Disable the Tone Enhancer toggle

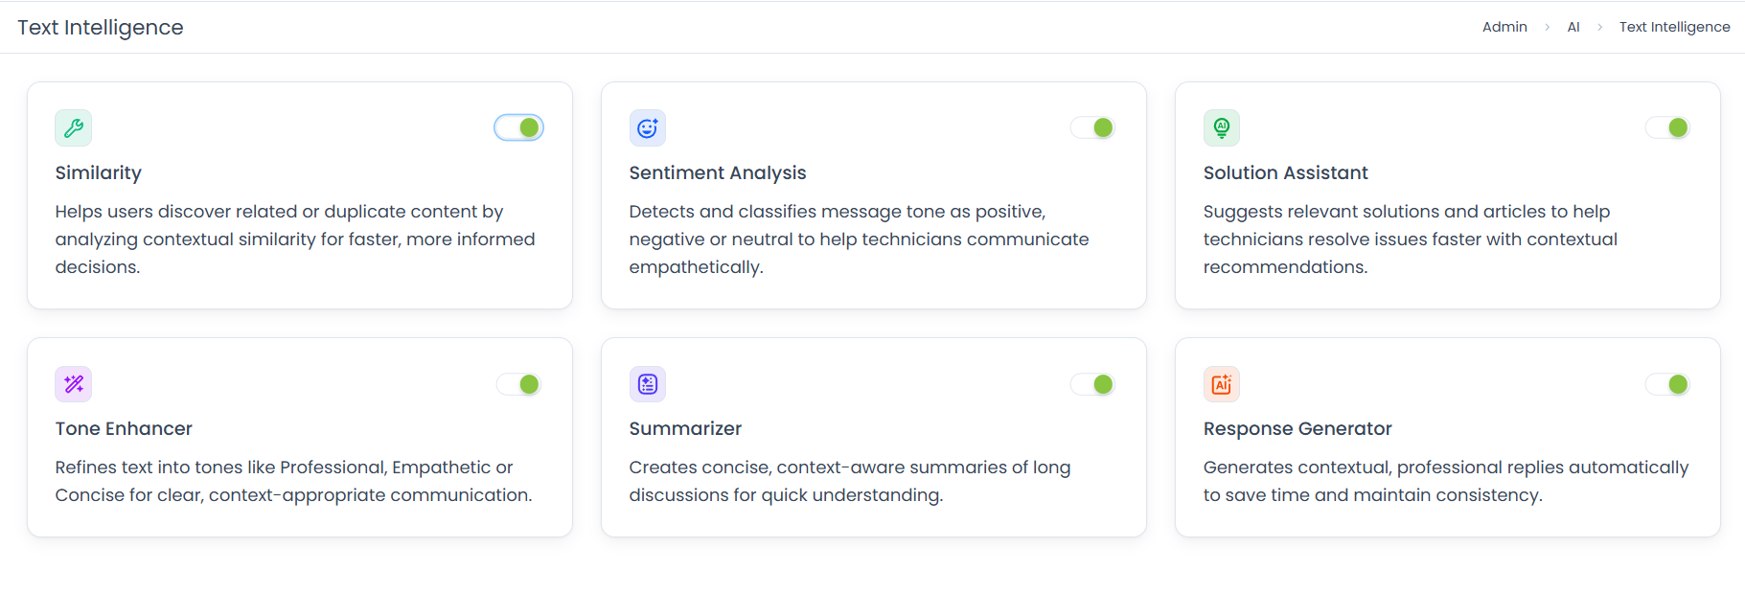point(519,384)
